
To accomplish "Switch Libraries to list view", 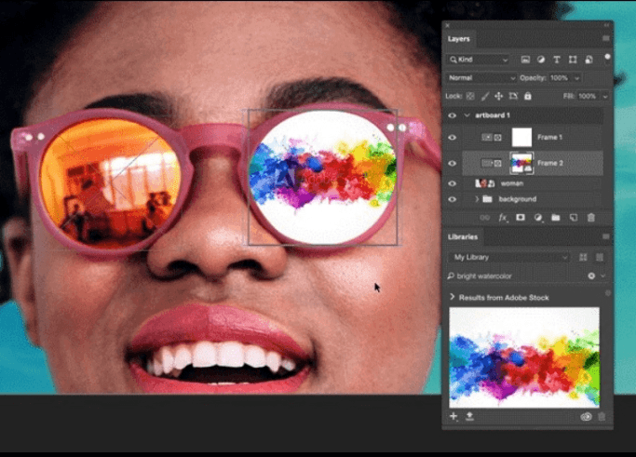I will point(600,257).
